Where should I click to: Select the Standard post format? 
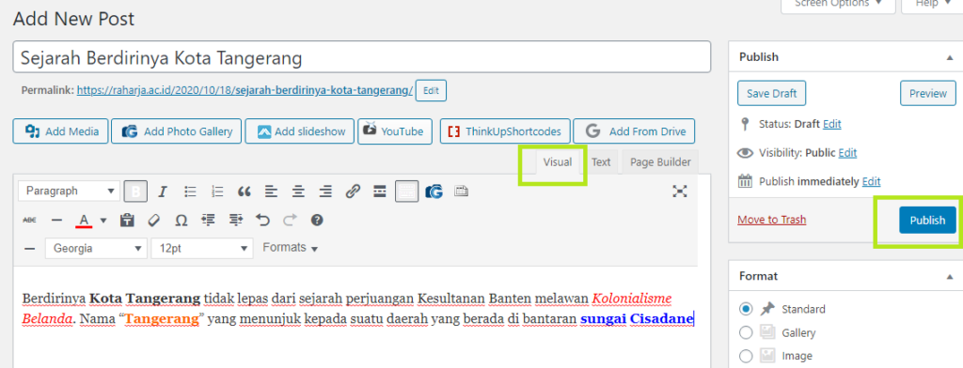[x=746, y=309]
